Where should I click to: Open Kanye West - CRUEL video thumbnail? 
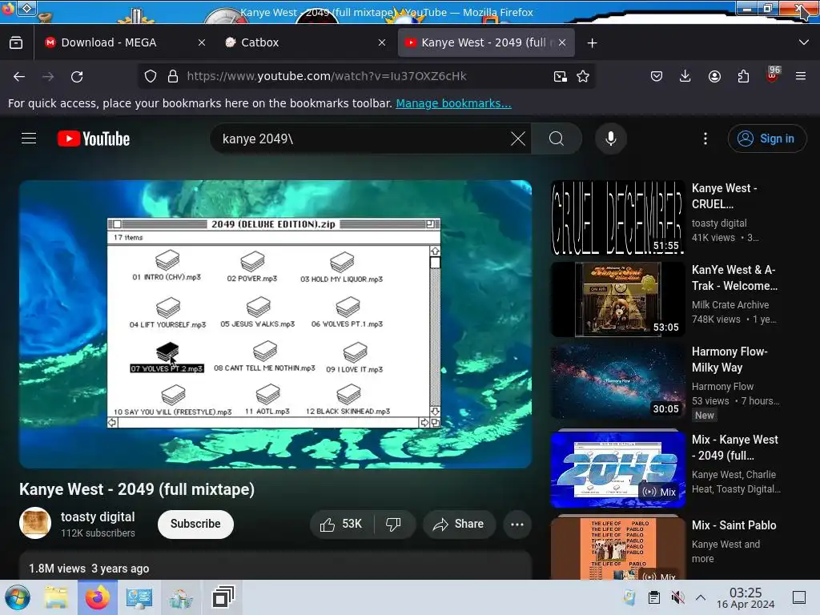617,218
